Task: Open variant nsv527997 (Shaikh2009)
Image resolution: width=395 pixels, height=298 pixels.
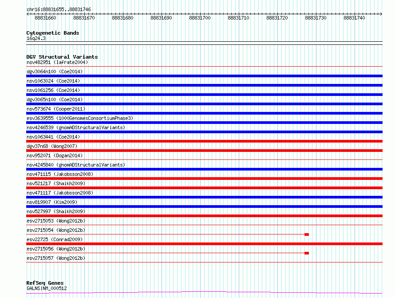Action: tap(56, 211)
